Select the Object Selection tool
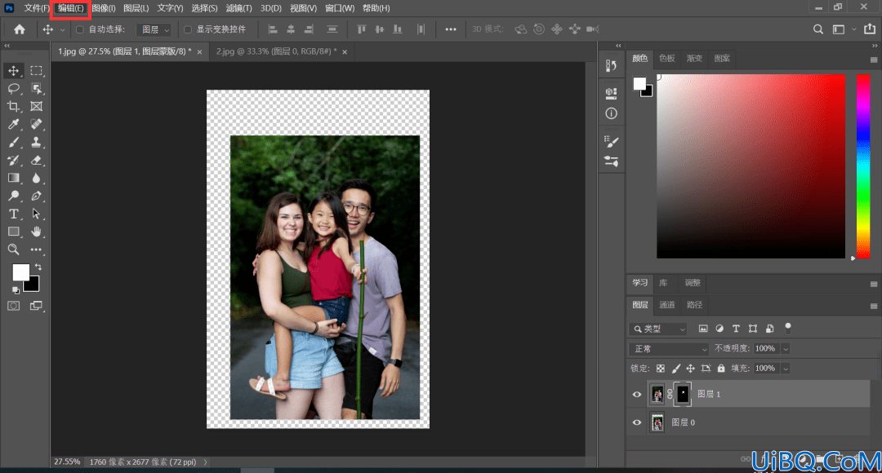The height and width of the screenshot is (473, 882). (36, 89)
